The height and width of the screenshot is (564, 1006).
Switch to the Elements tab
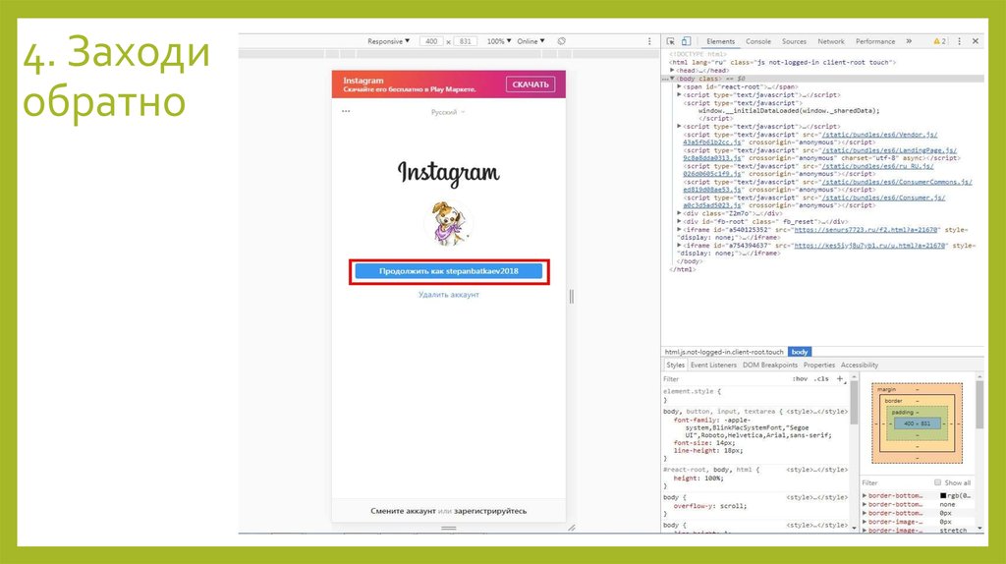(720, 41)
